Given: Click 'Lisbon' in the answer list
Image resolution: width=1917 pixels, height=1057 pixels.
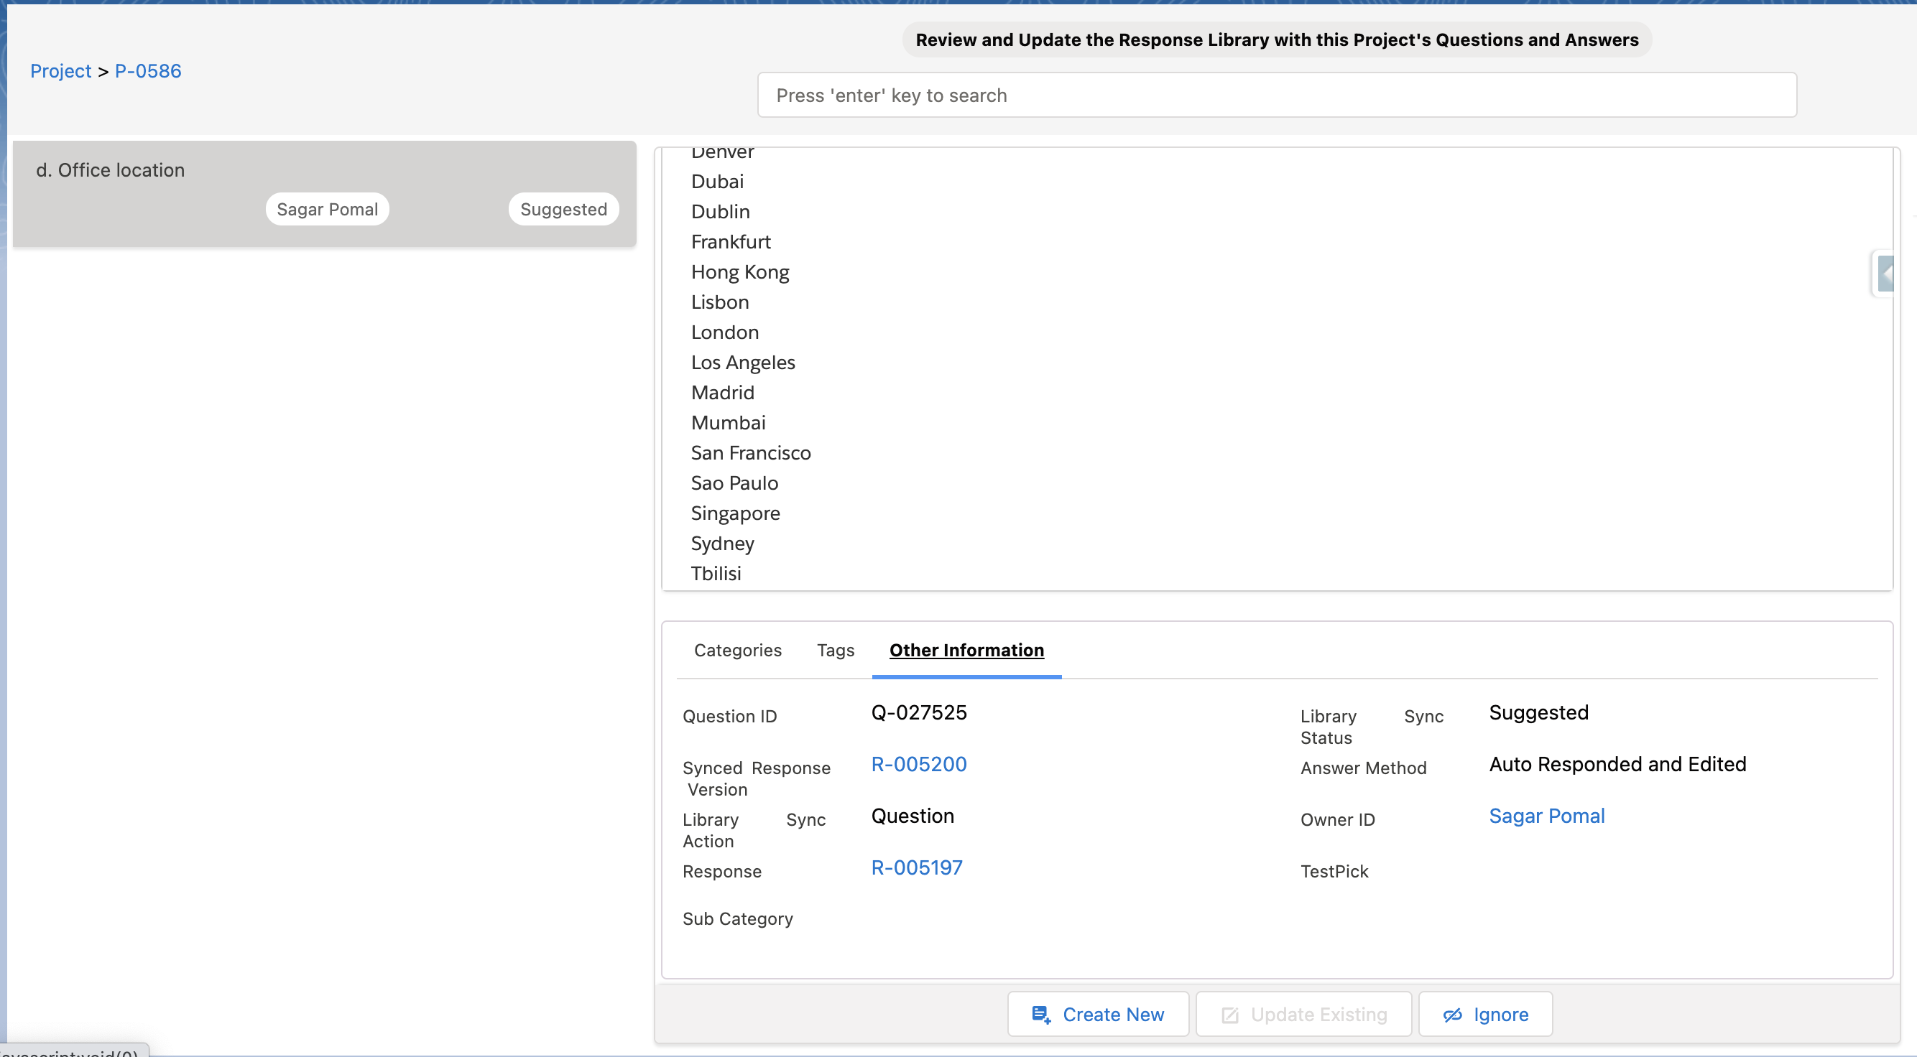Looking at the screenshot, I should (x=720, y=302).
